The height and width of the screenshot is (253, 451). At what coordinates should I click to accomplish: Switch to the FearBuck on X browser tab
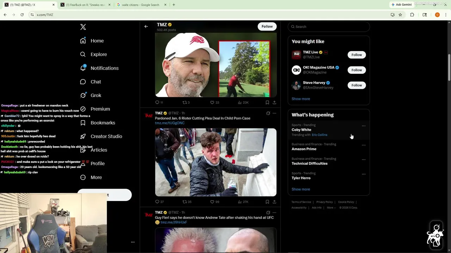[x=86, y=5]
